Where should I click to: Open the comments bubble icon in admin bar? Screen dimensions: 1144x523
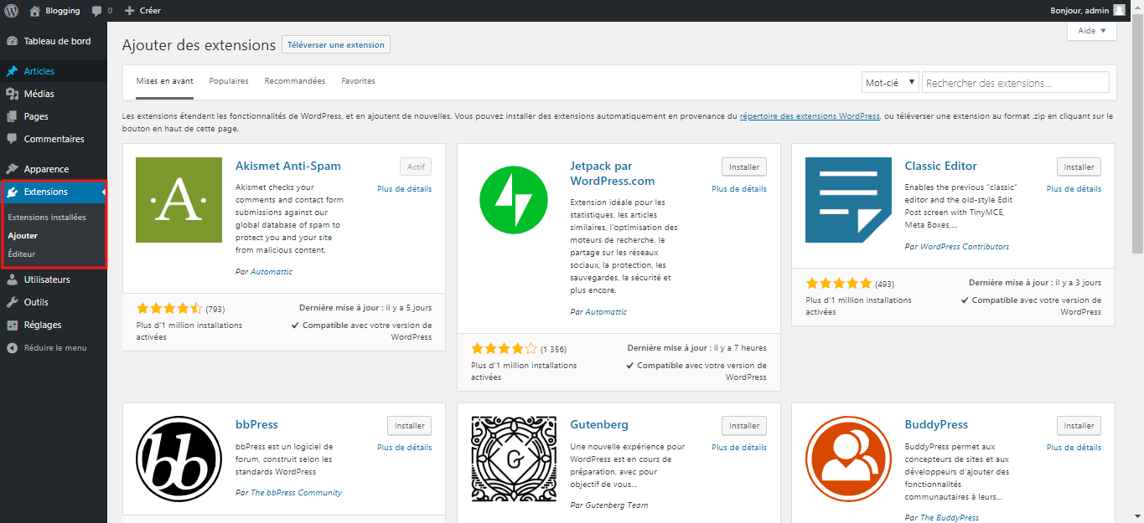coord(97,11)
